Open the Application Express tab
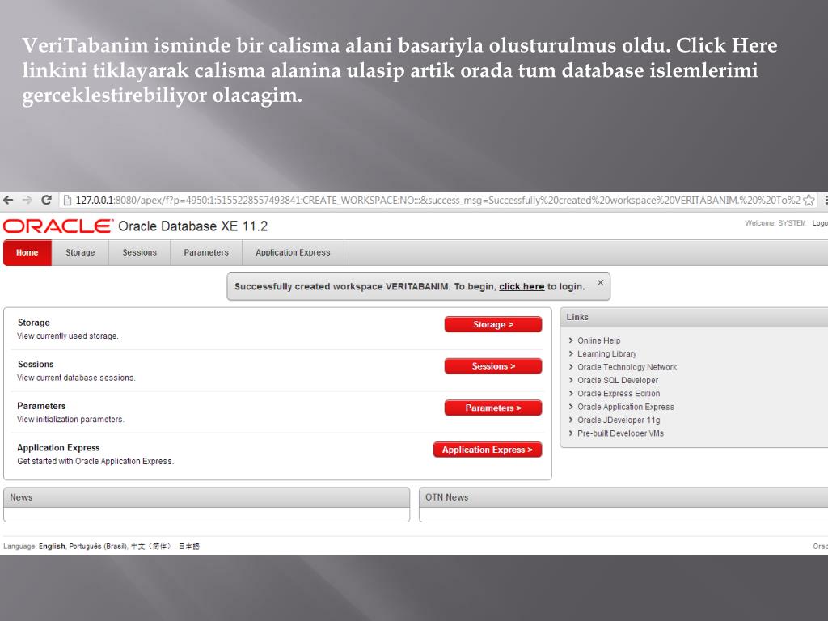Viewport: 828px width, 621px height. tap(293, 252)
